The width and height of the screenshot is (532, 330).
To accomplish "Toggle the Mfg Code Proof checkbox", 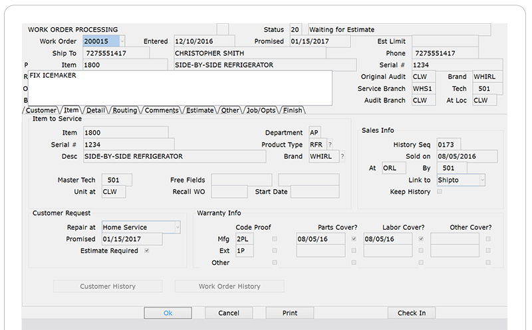I will click(x=275, y=239).
